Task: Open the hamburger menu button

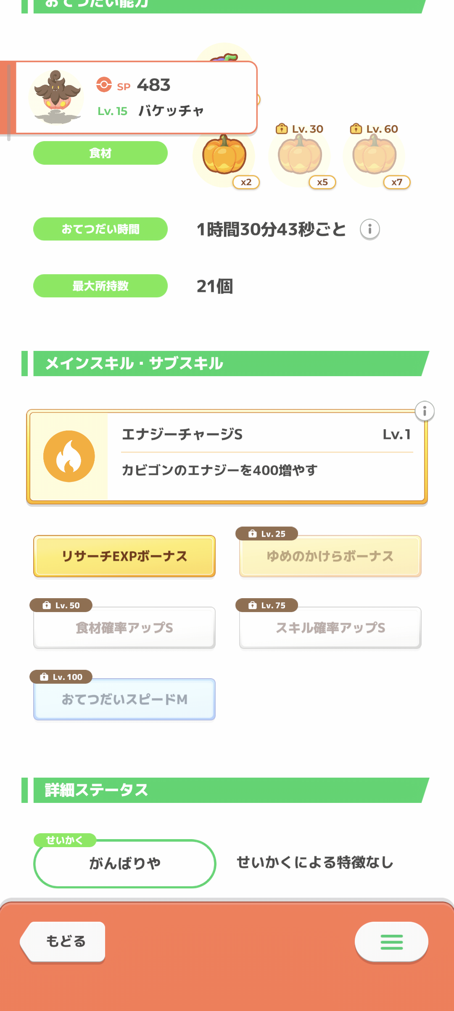Action: pos(391,942)
